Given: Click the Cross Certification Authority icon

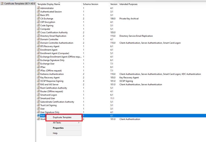Looking at the screenshot, I should tap(38, 32).
